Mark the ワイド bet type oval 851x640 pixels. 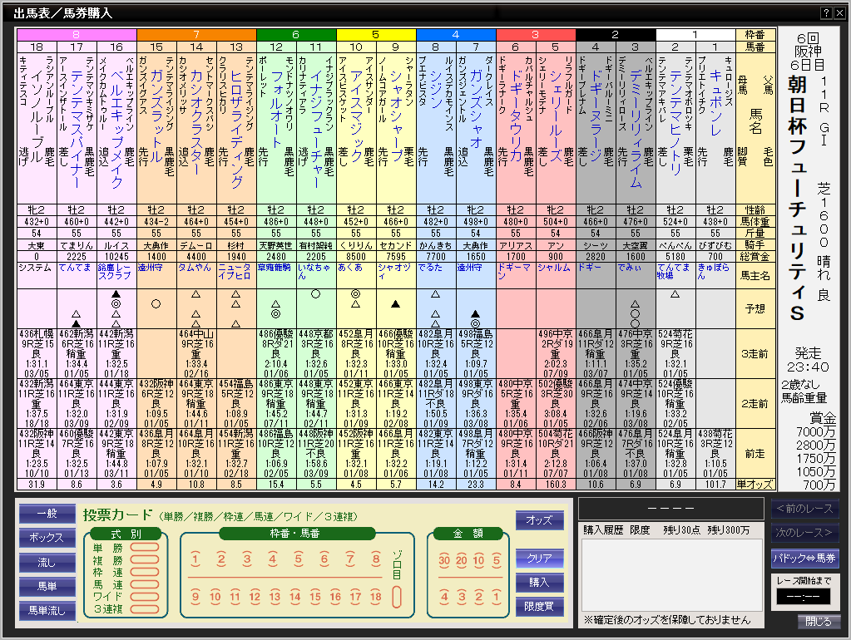pyautogui.click(x=145, y=596)
